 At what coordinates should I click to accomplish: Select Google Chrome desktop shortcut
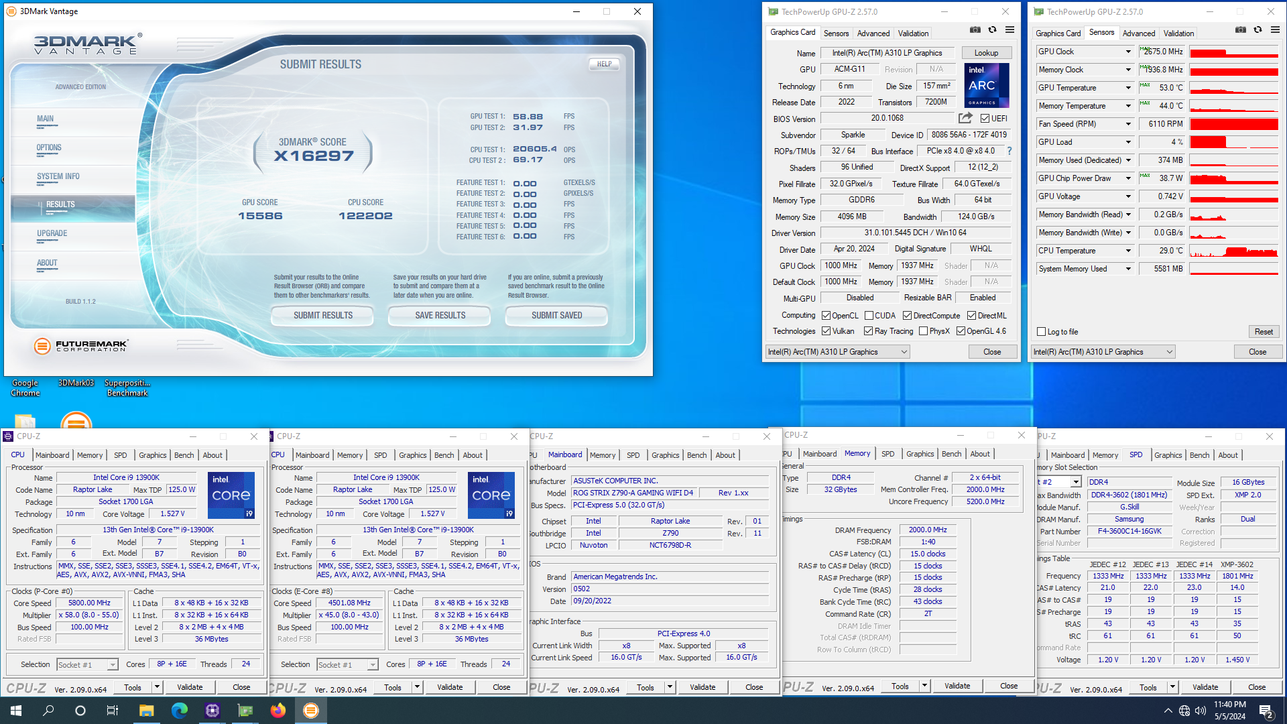pyautogui.click(x=25, y=387)
